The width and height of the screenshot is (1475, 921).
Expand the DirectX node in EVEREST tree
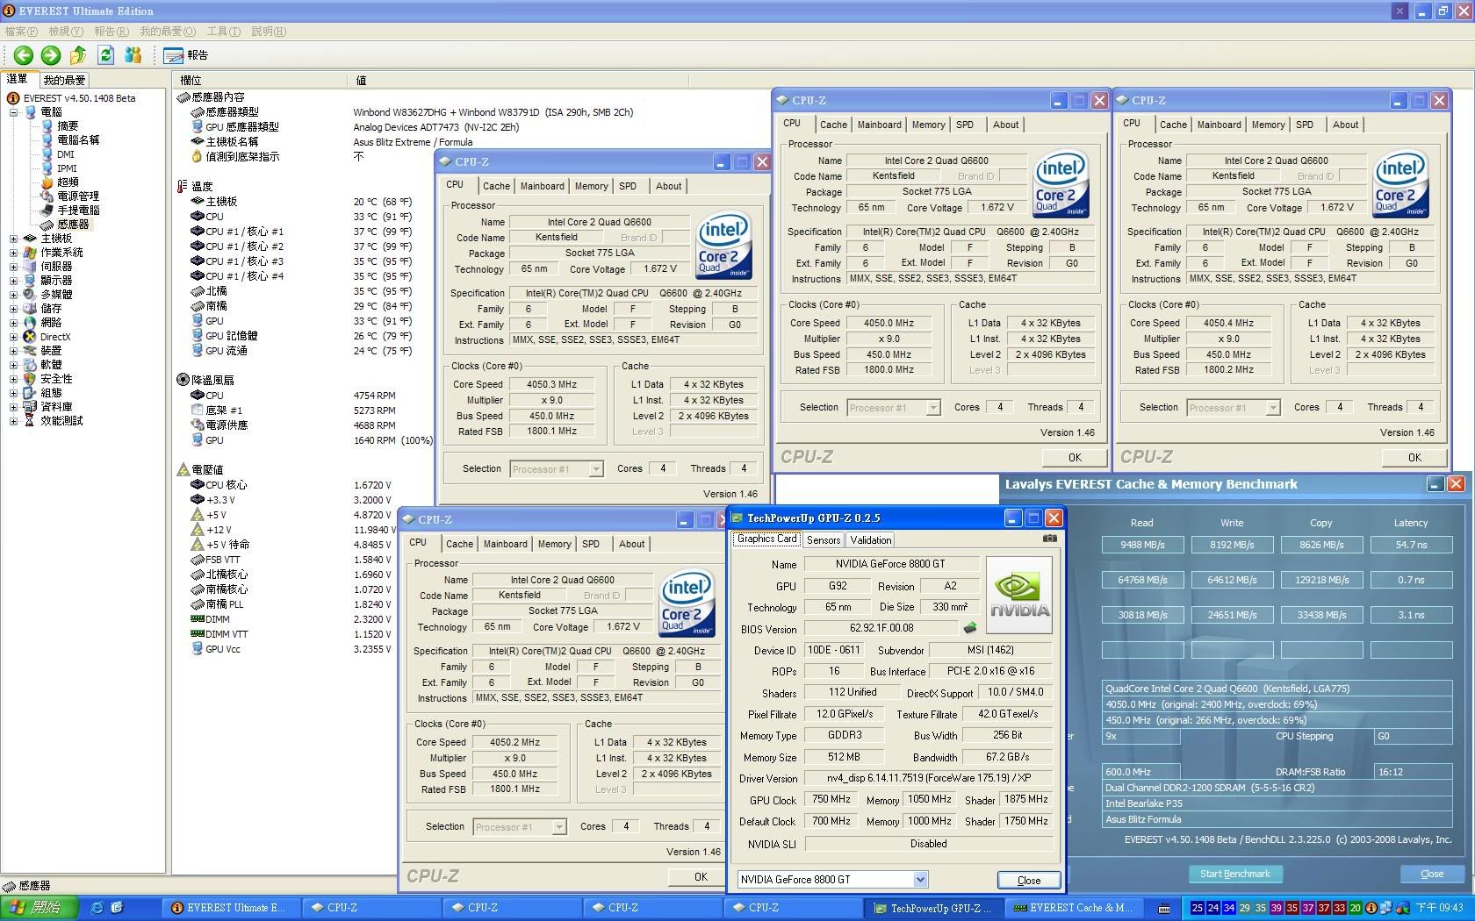13,337
